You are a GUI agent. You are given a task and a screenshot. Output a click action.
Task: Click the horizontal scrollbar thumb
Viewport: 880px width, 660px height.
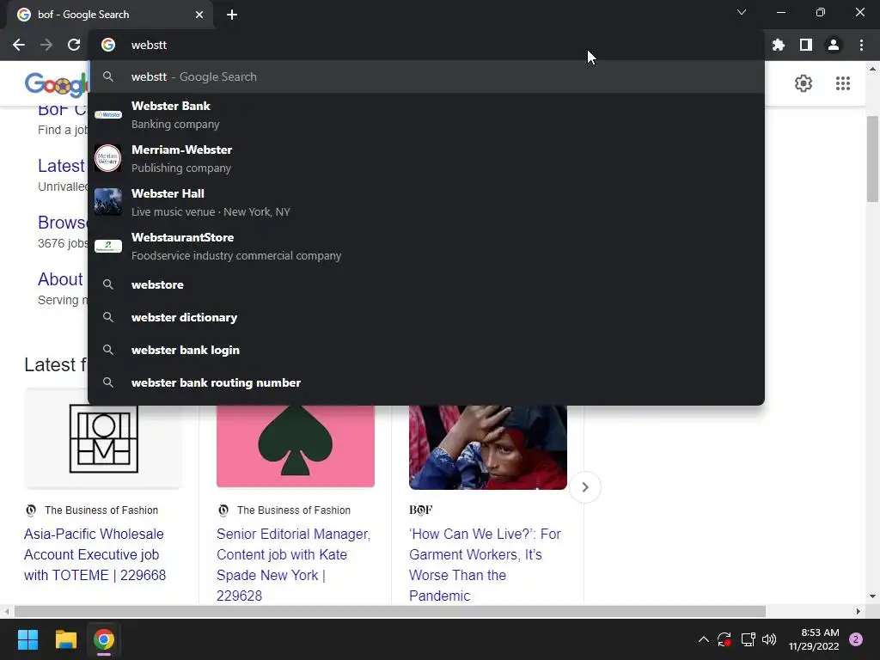tap(390, 611)
